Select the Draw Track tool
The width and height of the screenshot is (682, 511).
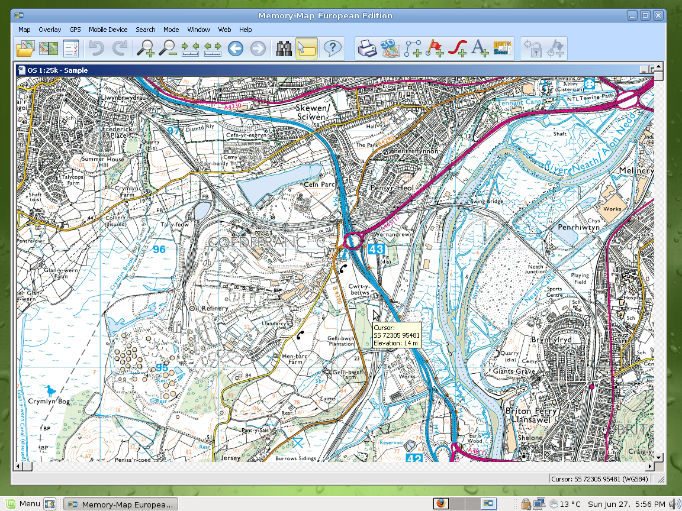tap(458, 48)
